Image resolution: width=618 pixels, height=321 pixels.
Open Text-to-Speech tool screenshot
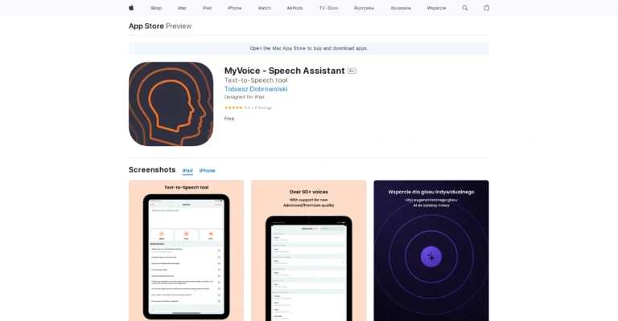(x=187, y=250)
